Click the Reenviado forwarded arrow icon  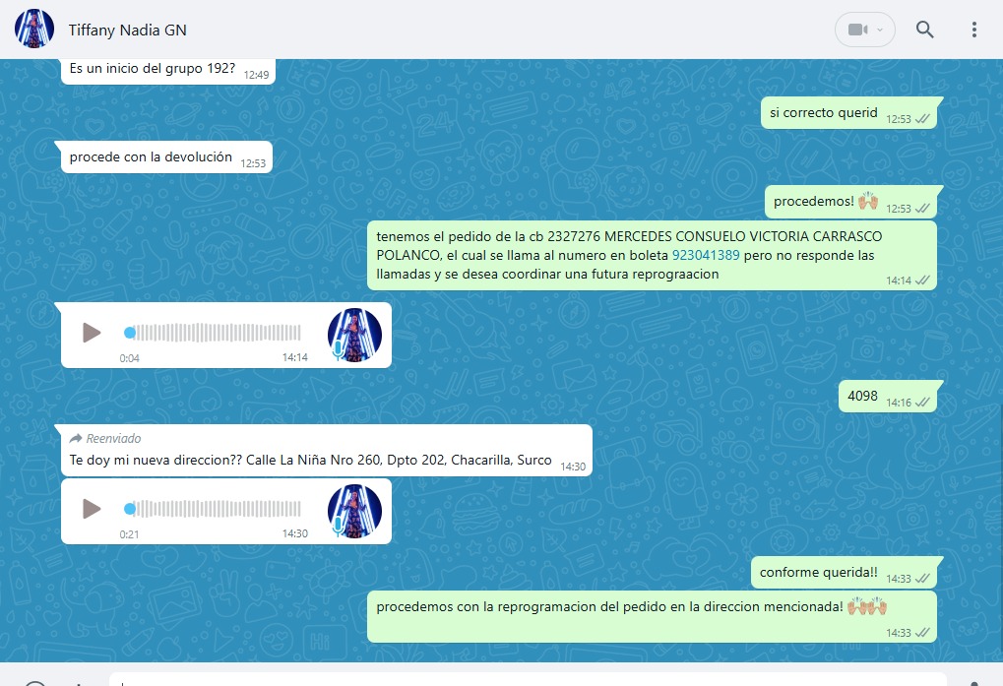[76, 438]
